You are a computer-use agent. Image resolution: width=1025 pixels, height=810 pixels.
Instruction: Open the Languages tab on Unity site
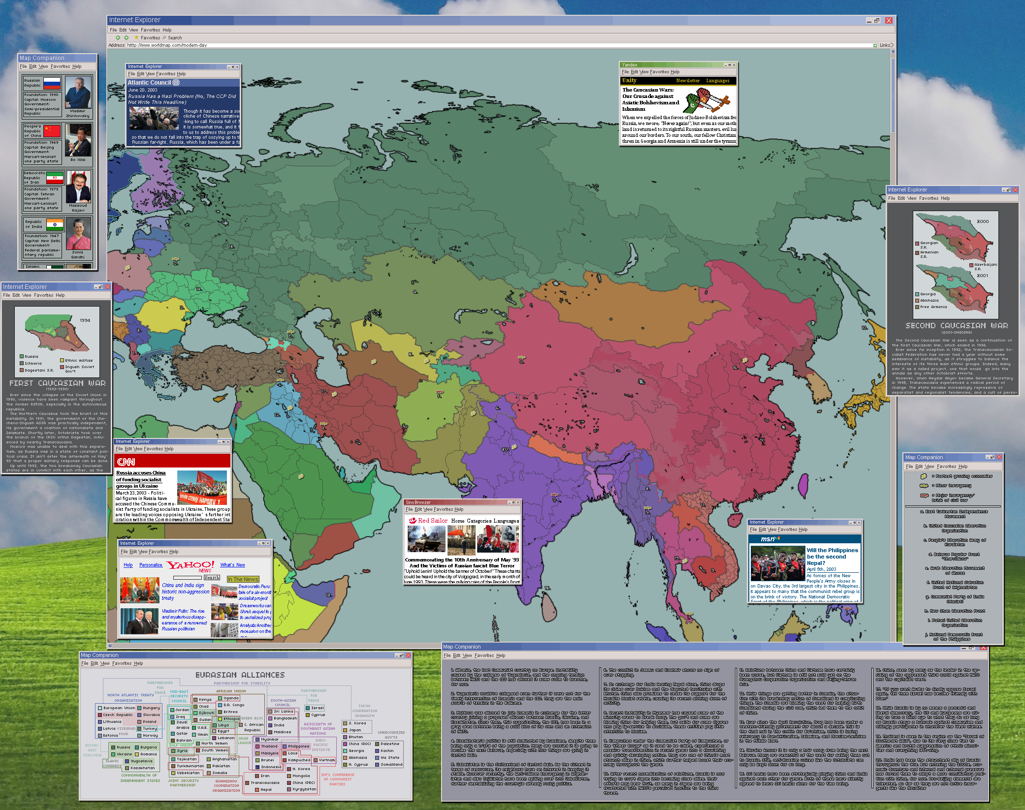click(718, 81)
